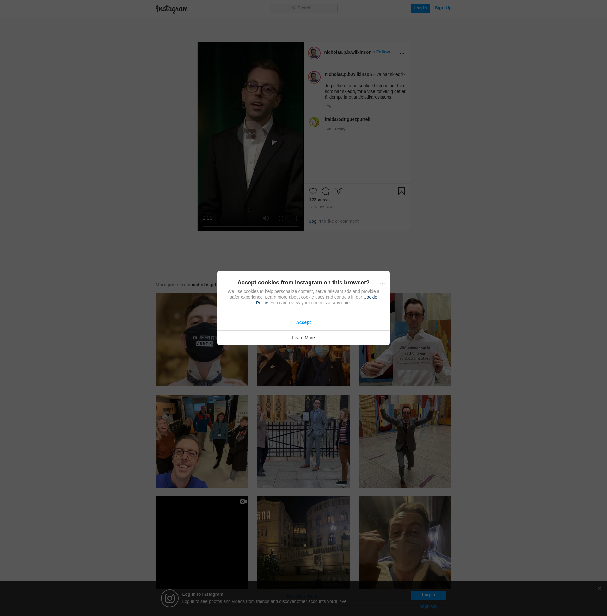
Task: Click the comment speech bubble icon
Action: pos(325,191)
